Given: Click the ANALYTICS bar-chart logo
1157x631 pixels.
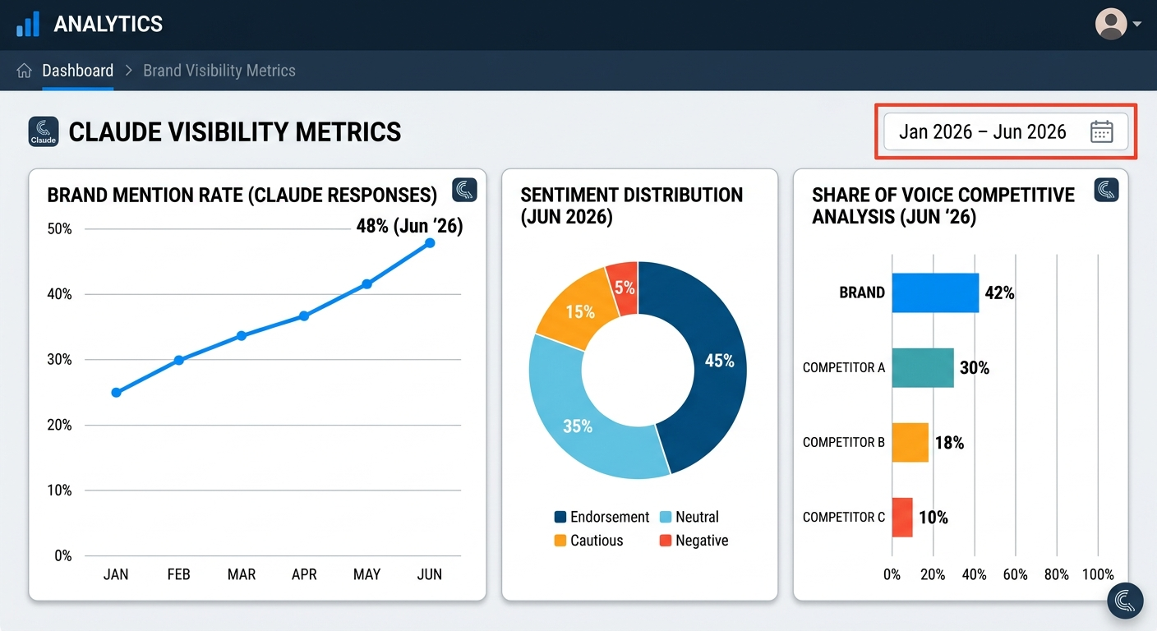Looking at the screenshot, I should click(28, 24).
